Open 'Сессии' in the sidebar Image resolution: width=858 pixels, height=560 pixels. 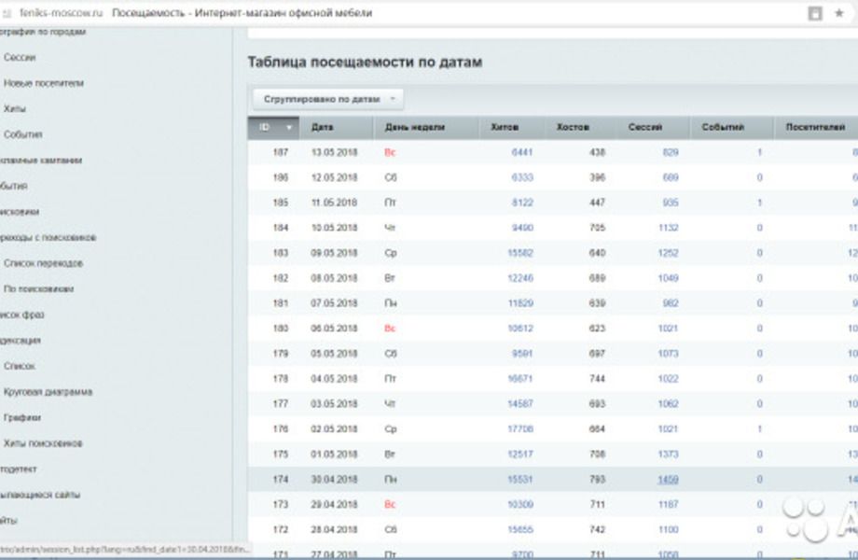(20, 57)
